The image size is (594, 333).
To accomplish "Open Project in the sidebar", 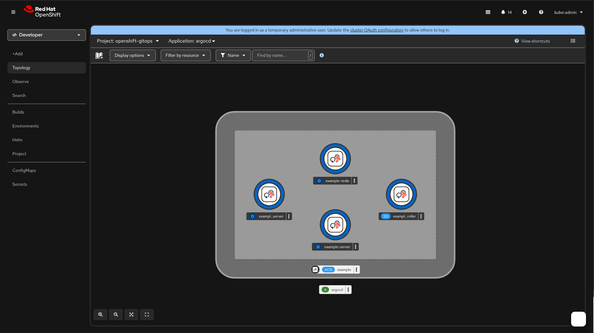I will click(x=47, y=154).
